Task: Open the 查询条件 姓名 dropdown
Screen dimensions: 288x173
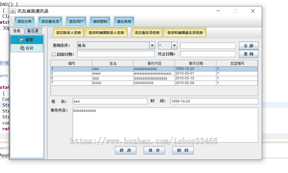Action: coord(116,45)
